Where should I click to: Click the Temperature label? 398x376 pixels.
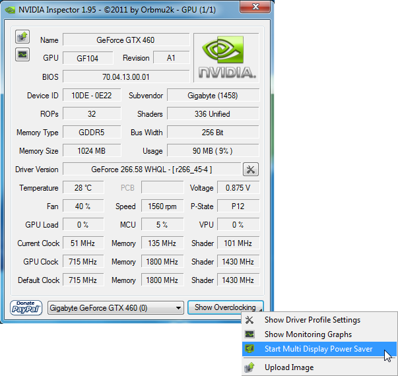click(x=39, y=188)
